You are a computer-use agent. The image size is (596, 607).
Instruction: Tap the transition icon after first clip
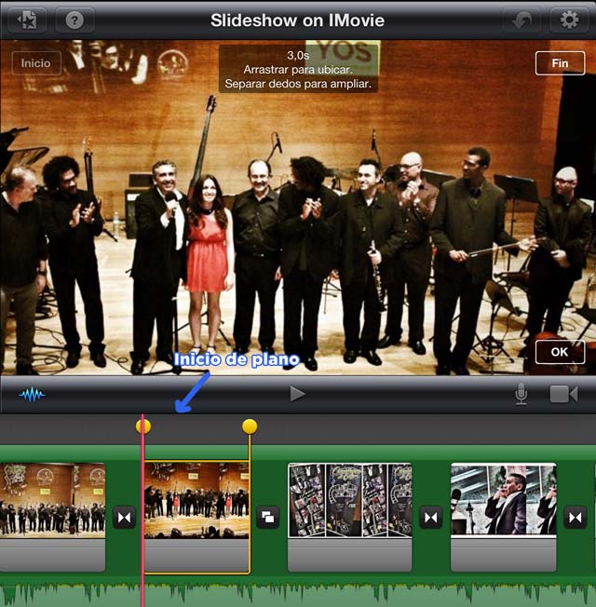[124, 517]
